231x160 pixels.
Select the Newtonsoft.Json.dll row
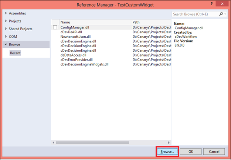click(111, 37)
